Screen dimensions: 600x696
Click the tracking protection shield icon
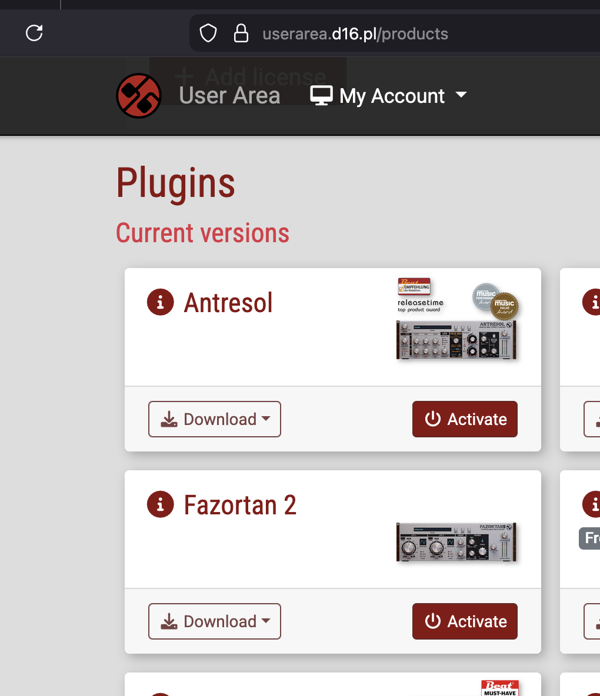click(x=208, y=34)
